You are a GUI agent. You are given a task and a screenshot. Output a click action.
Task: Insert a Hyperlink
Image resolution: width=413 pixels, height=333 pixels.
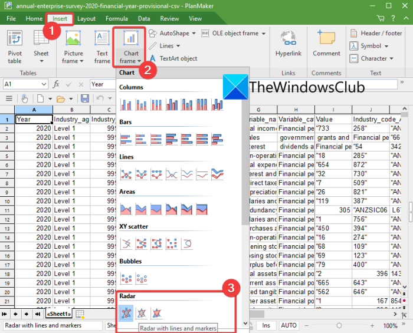(x=289, y=44)
